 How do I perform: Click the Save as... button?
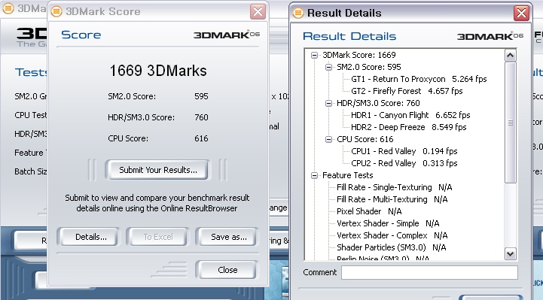[x=227, y=237]
